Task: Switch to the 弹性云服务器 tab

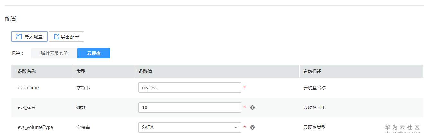Action: [54, 53]
